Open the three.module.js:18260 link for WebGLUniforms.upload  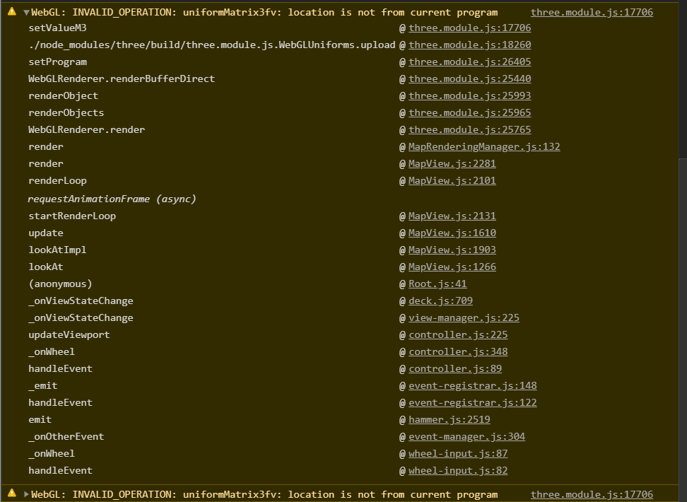(469, 45)
